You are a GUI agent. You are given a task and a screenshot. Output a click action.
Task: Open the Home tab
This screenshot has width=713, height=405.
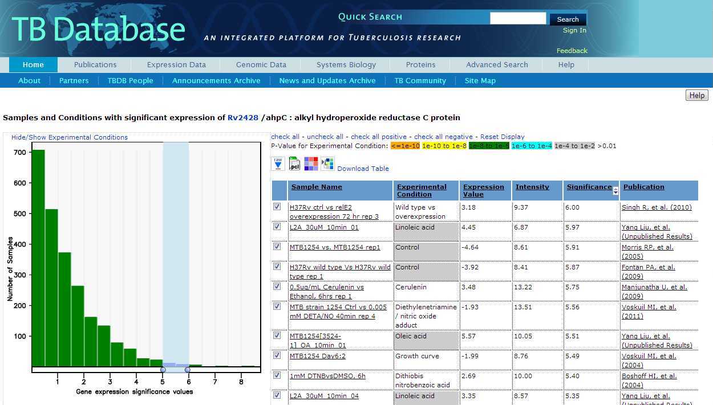33,64
